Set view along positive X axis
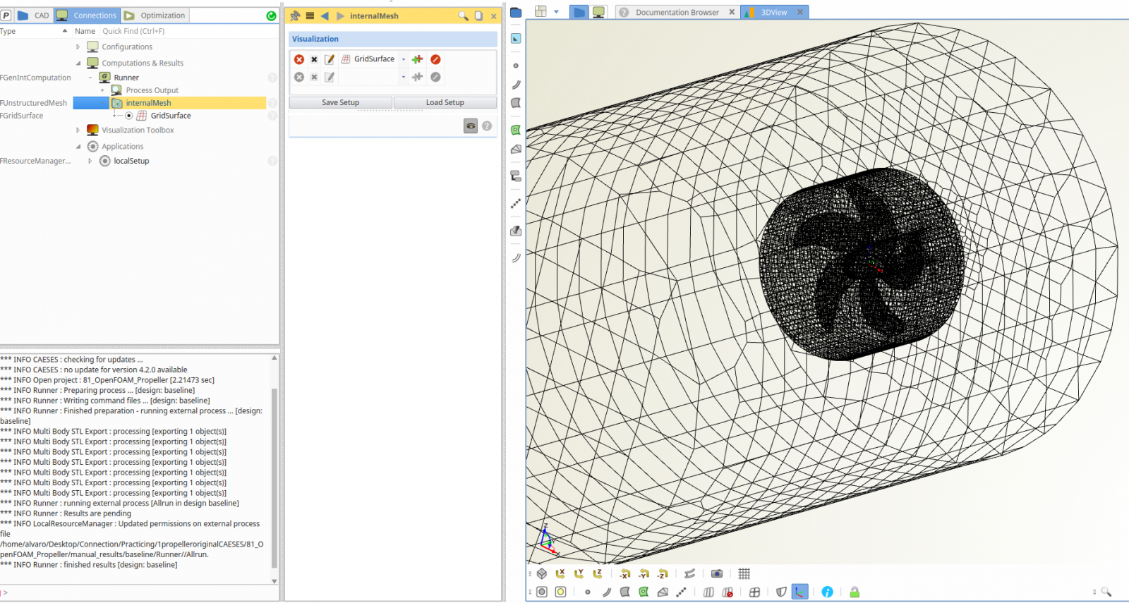 [x=560, y=573]
